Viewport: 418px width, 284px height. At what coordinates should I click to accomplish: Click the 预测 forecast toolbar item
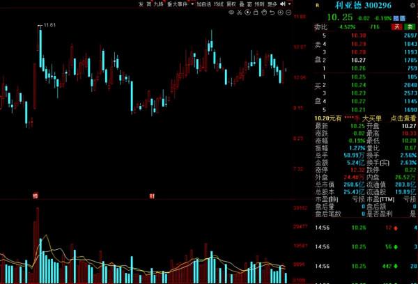pos(258,4)
